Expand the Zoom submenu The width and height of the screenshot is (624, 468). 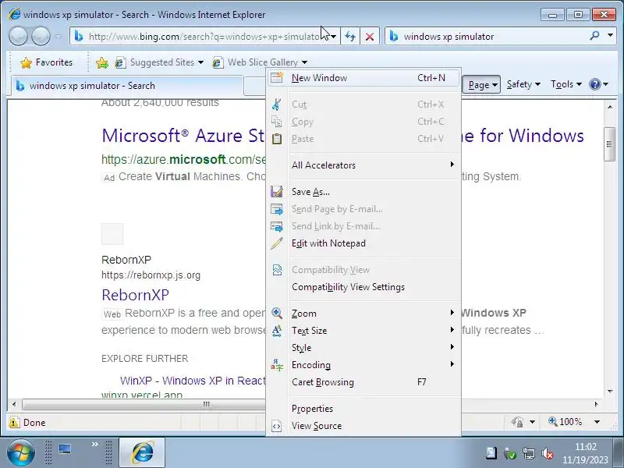[x=363, y=314]
